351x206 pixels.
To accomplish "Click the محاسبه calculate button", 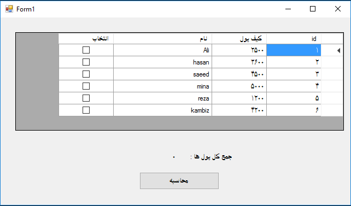I will pos(179,181).
